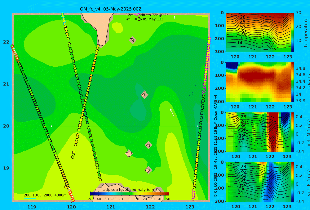Screen dimensions: 310x210
Task: Click the island marker near 19.35°N 121.45°E
Action: pyautogui.click(x=129, y=153)
